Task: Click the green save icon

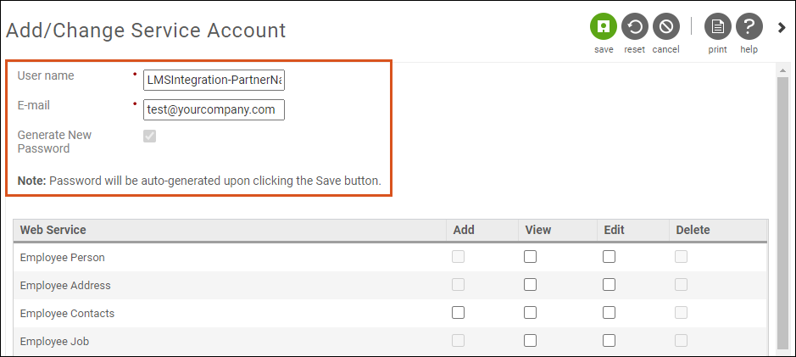Action: pos(604,27)
